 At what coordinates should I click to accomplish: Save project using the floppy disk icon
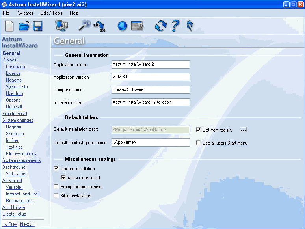pyautogui.click(x=38, y=26)
